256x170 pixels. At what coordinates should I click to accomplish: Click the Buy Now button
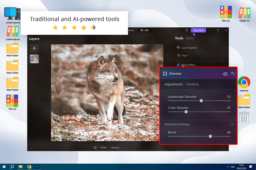tap(198, 30)
